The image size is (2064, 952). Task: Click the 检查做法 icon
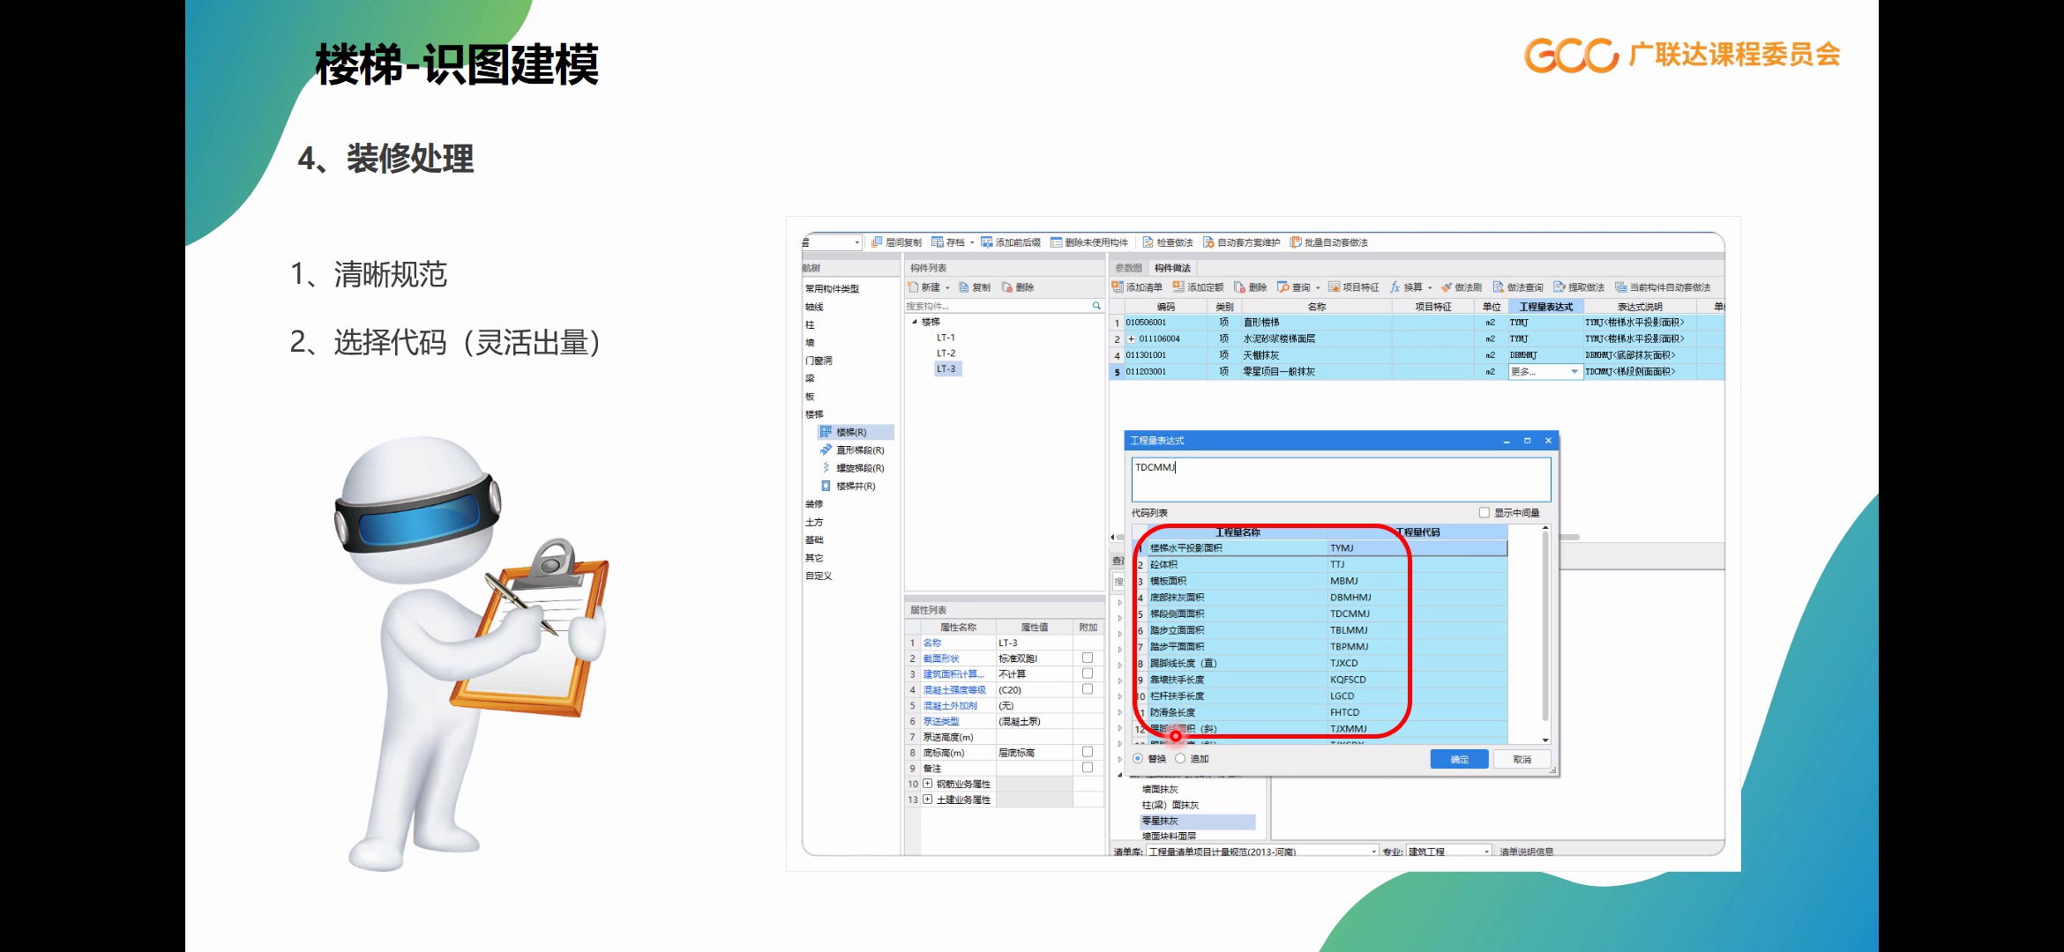1148,242
